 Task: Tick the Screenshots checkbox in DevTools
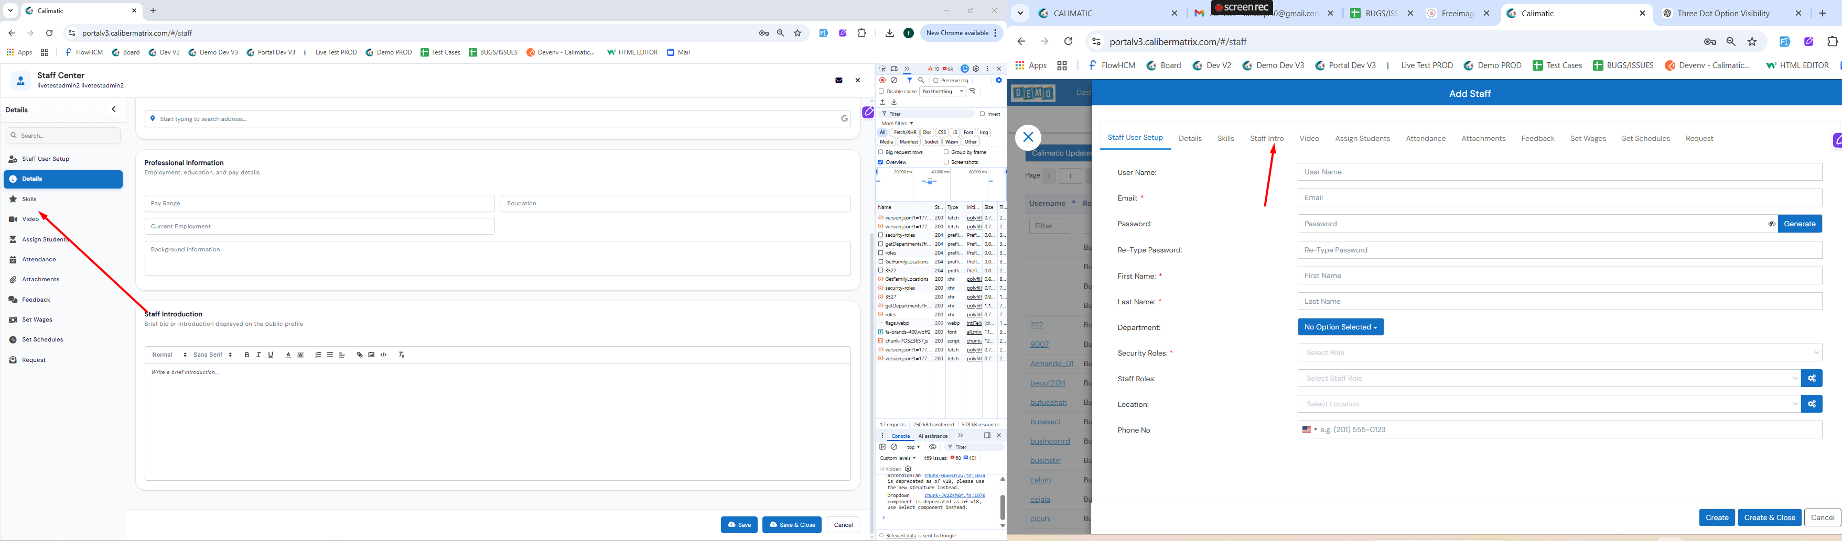946,162
